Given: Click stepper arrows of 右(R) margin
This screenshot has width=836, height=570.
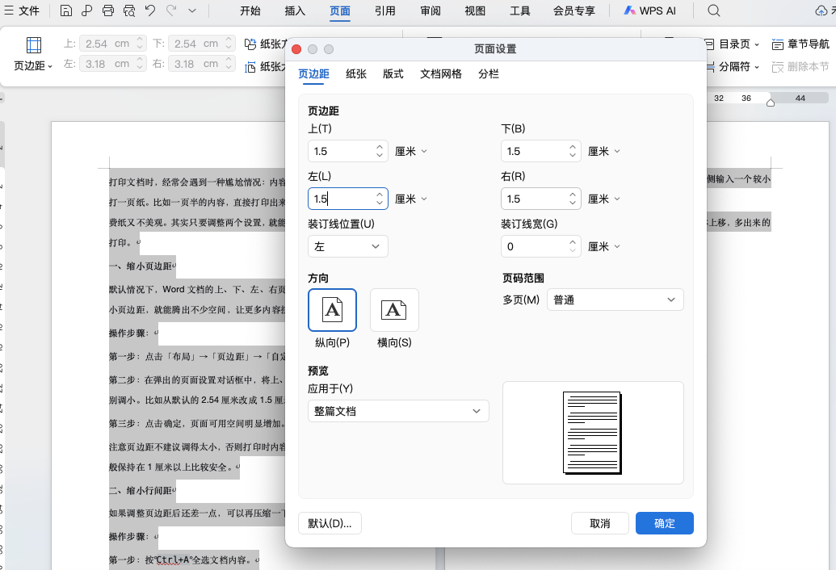Looking at the screenshot, I should [573, 199].
